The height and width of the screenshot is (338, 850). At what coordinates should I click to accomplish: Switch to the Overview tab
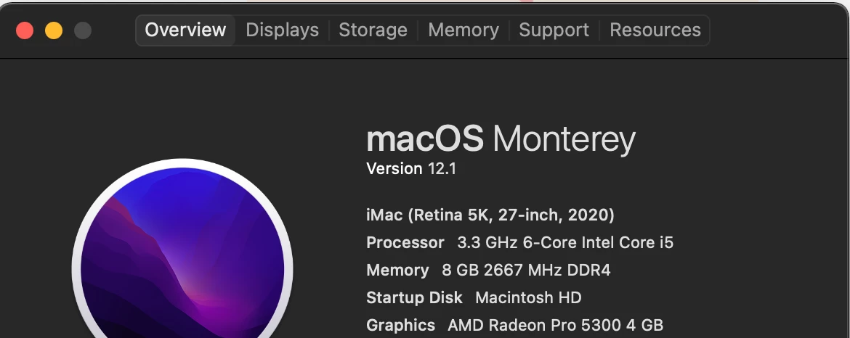pyautogui.click(x=185, y=30)
